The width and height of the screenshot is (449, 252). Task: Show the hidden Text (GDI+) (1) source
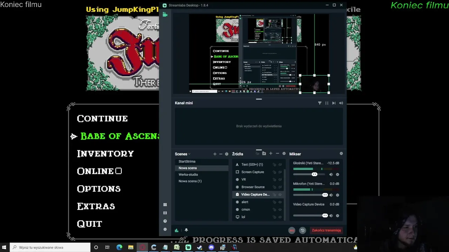(280, 164)
